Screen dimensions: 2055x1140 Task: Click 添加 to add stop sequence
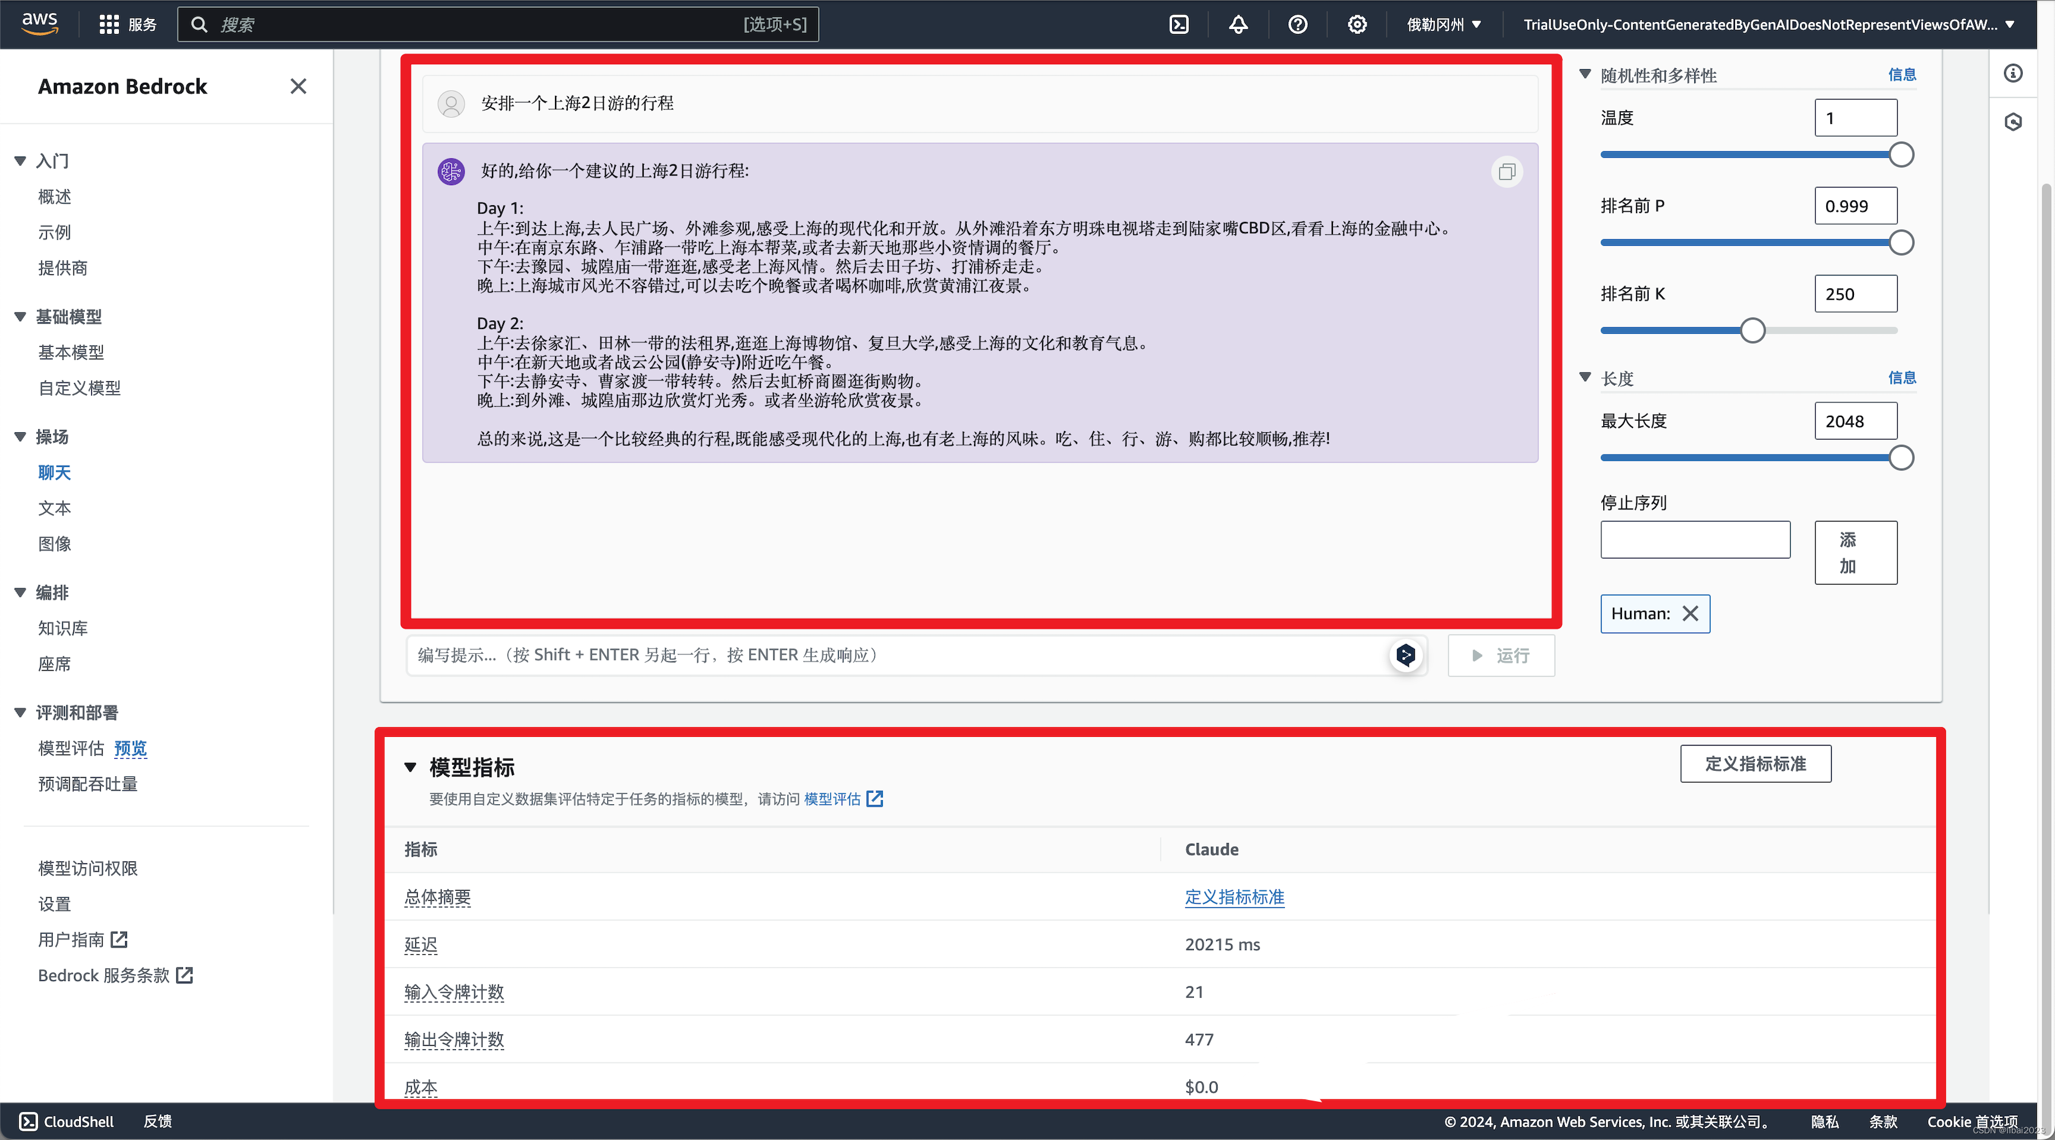1856,552
